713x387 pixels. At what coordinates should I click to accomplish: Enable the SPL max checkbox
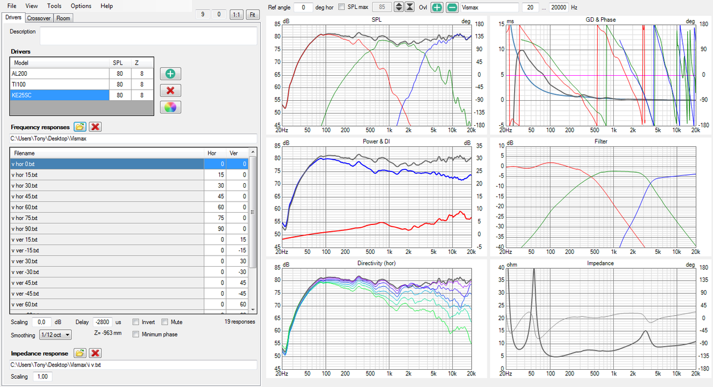[x=341, y=7]
